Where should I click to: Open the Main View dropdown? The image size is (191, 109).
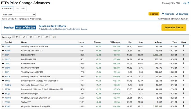pos(19,15)
